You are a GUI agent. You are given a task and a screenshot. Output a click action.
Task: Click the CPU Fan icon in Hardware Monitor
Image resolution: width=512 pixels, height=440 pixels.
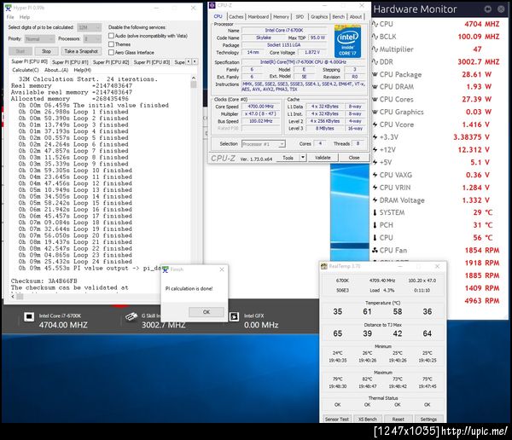tap(375, 251)
